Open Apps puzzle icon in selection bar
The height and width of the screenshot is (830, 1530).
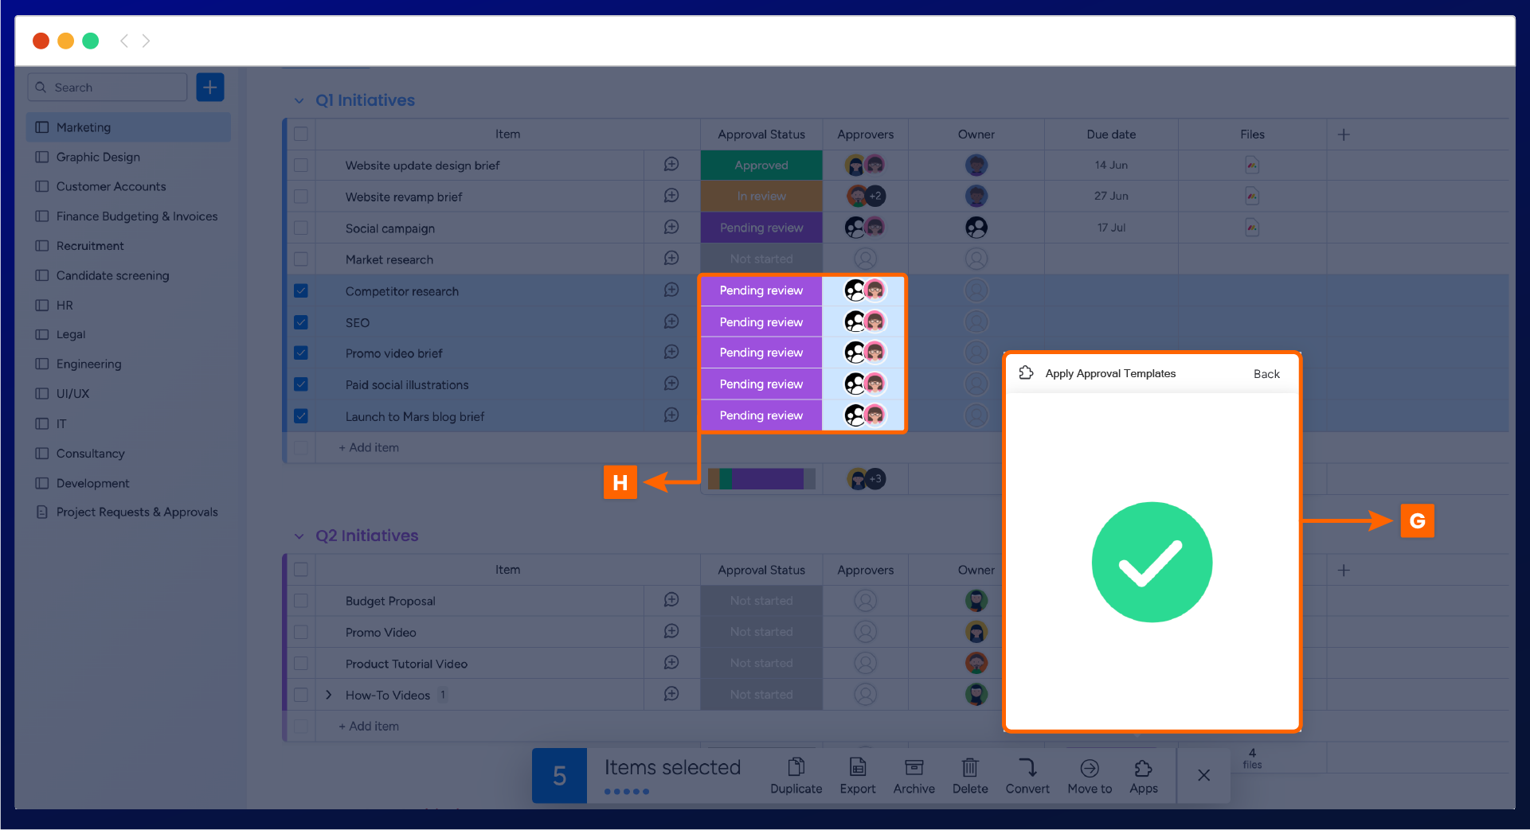point(1143,768)
